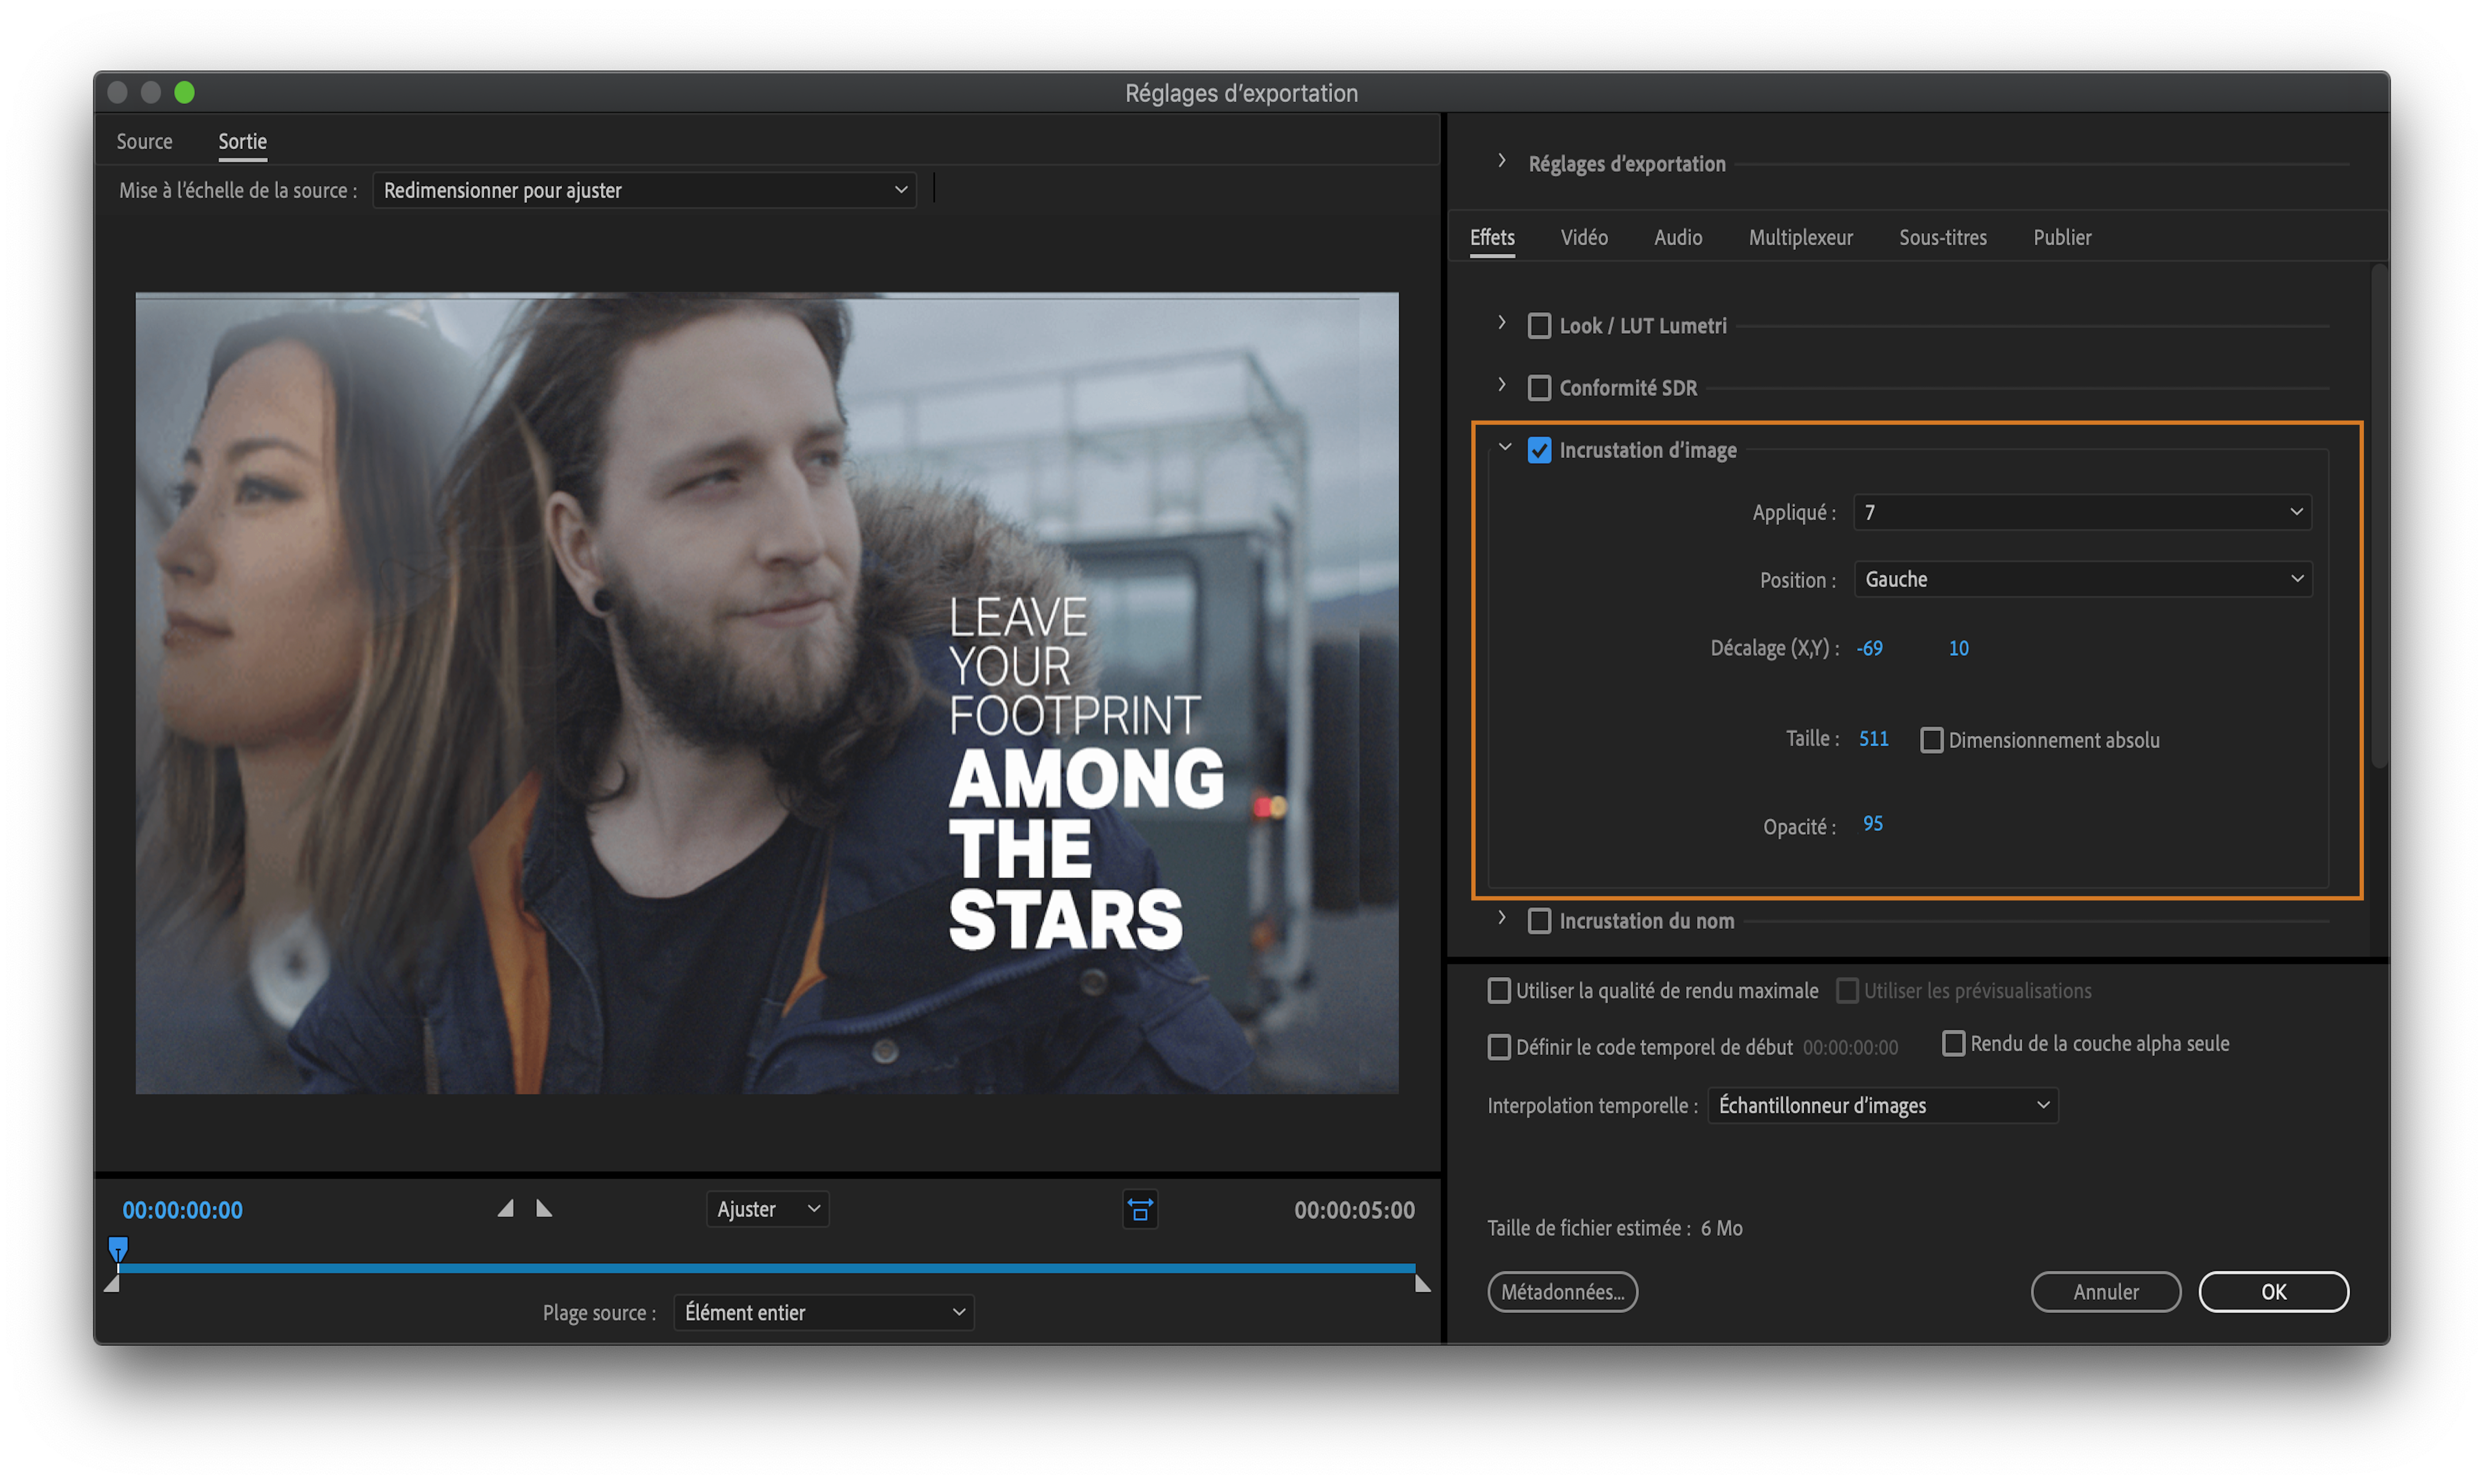
Task: Switch to the Source tab
Action: pos(144,142)
